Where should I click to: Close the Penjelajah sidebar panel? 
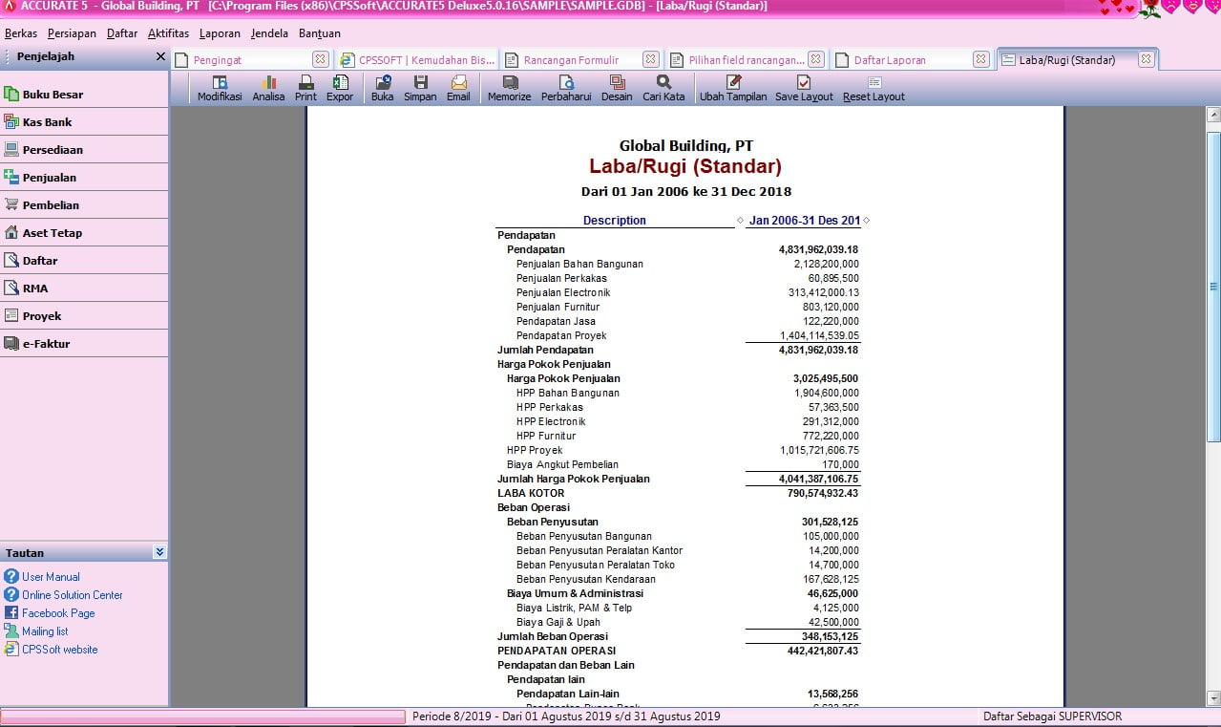click(160, 56)
